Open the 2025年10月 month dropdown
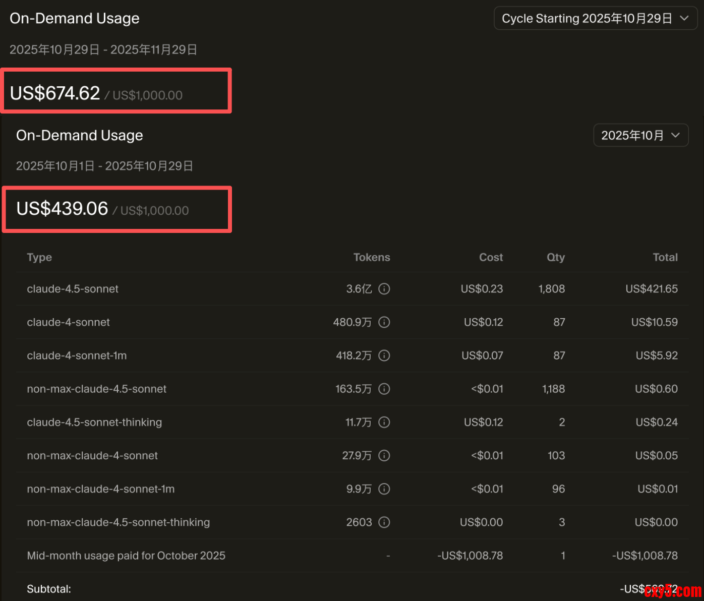The width and height of the screenshot is (704, 601). (x=640, y=135)
